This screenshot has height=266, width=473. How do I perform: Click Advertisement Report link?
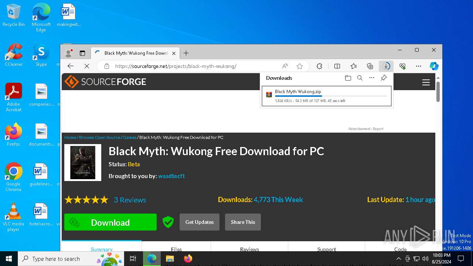pyautogui.click(x=365, y=129)
